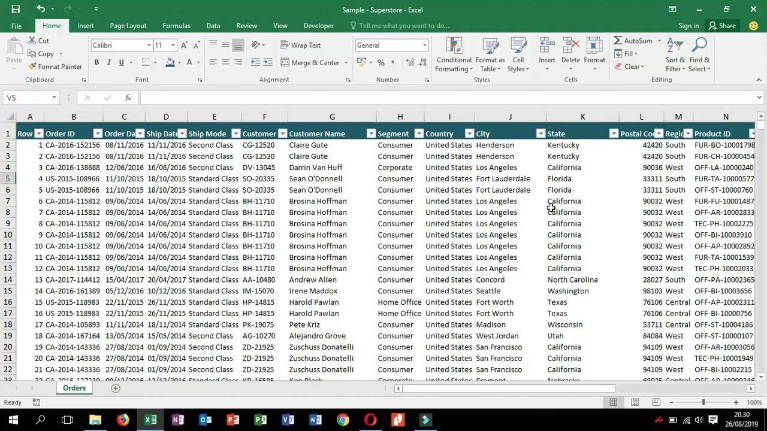Switch to Normal view in status bar
Image resolution: width=767 pixels, height=431 pixels.
tap(613, 402)
